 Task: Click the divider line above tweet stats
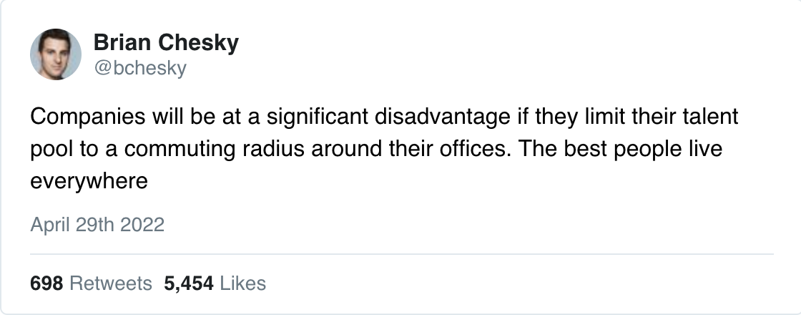[x=401, y=253]
